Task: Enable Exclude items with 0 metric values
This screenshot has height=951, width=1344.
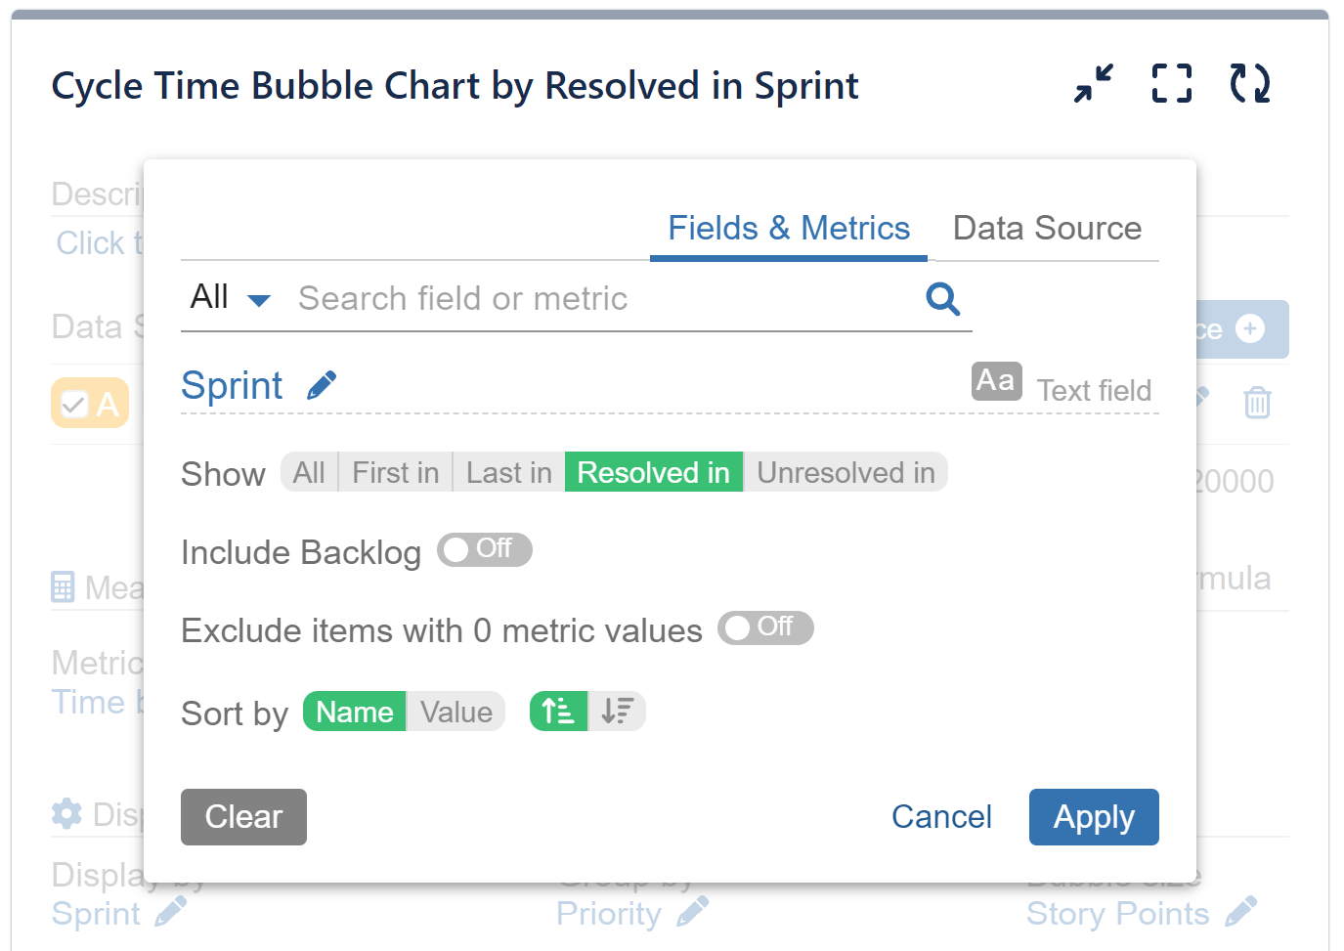Action: point(766,627)
